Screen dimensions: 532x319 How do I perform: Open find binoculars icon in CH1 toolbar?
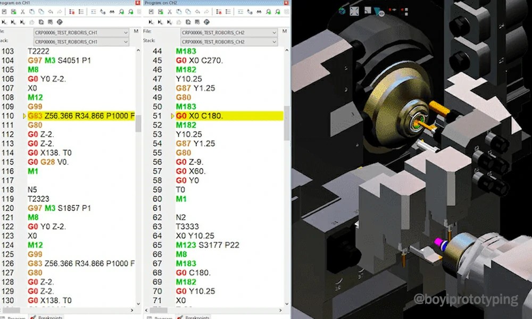coord(112,12)
